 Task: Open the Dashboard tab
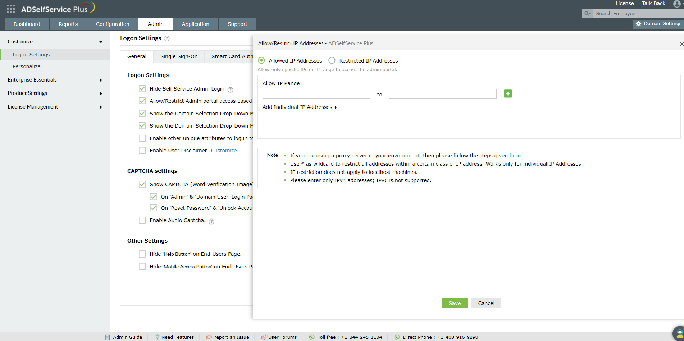point(27,24)
